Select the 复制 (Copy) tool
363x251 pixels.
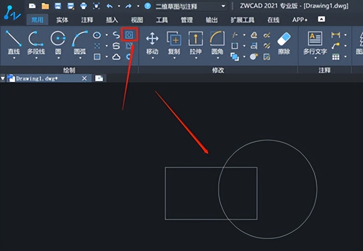tap(174, 43)
